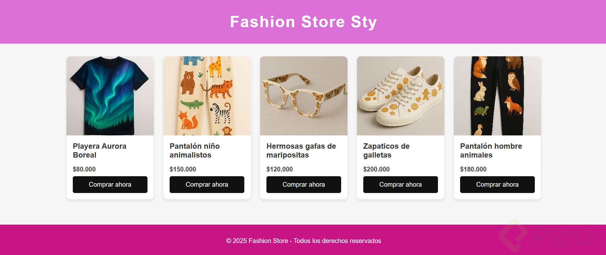Click the Hermosas gafas de maripositas title
Screen dimensions: 606x255
tap(301, 151)
